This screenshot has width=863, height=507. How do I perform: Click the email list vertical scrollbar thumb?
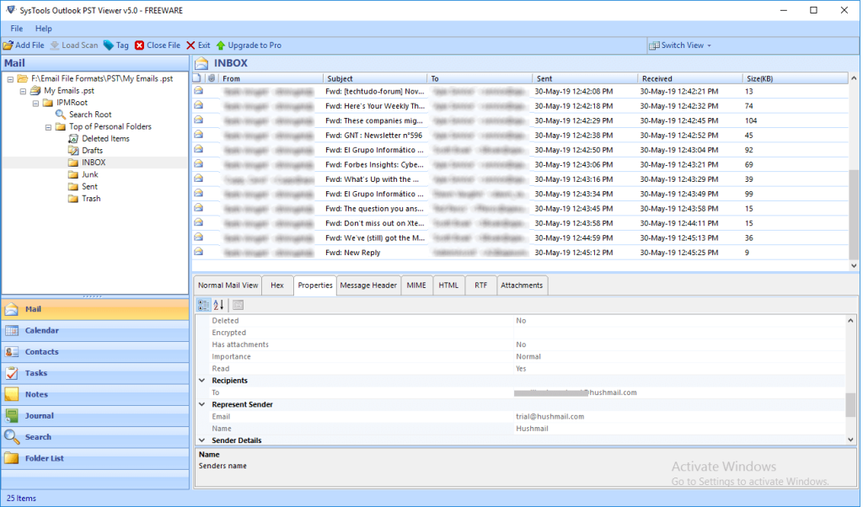853,213
